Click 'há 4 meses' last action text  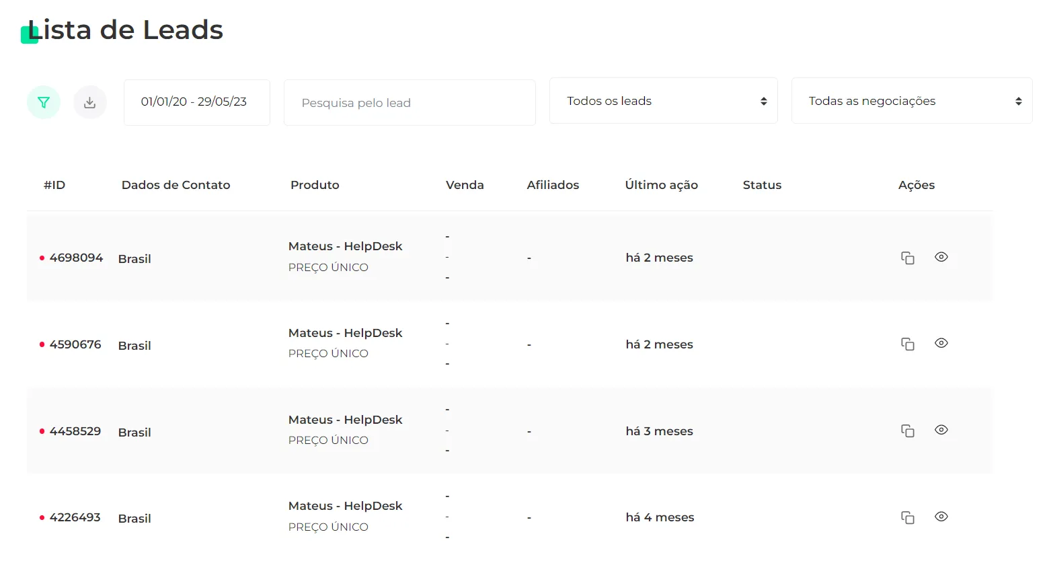[x=660, y=517]
